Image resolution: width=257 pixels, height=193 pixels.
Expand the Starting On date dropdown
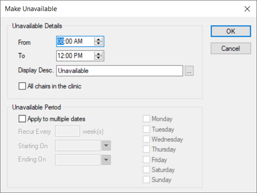(x=107, y=146)
